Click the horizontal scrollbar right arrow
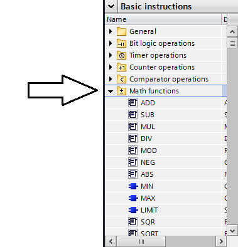 (221, 241)
